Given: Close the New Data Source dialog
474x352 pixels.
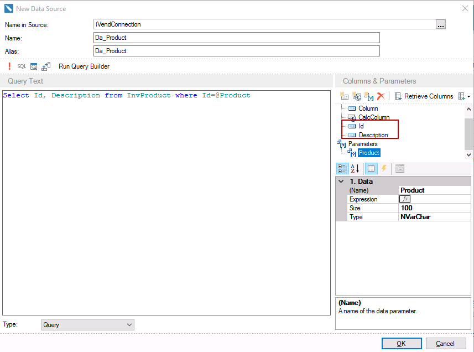Looking at the screenshot, I should (x=465, y=8).
